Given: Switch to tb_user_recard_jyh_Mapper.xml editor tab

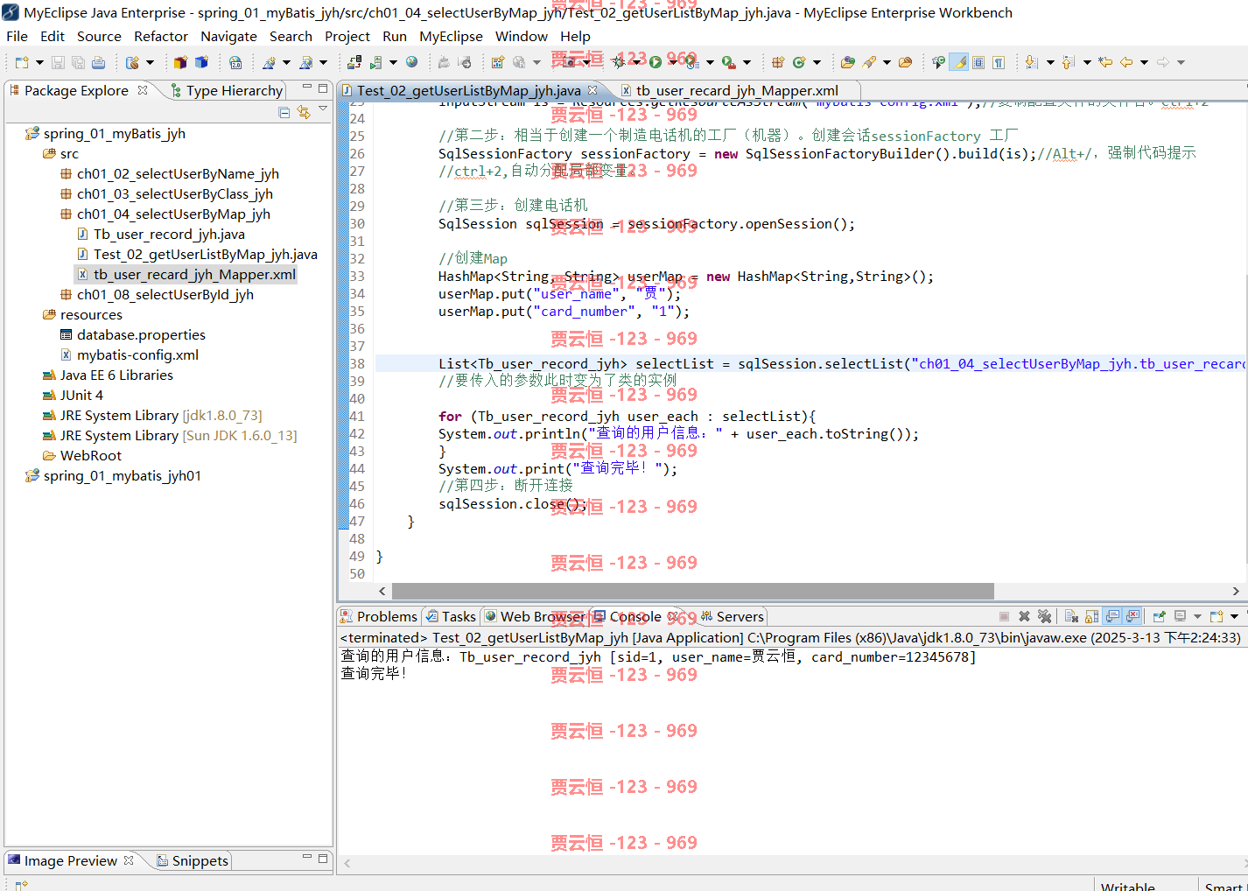Looking at the screenshot, I should pyautogui.click(x=737, y=90).
